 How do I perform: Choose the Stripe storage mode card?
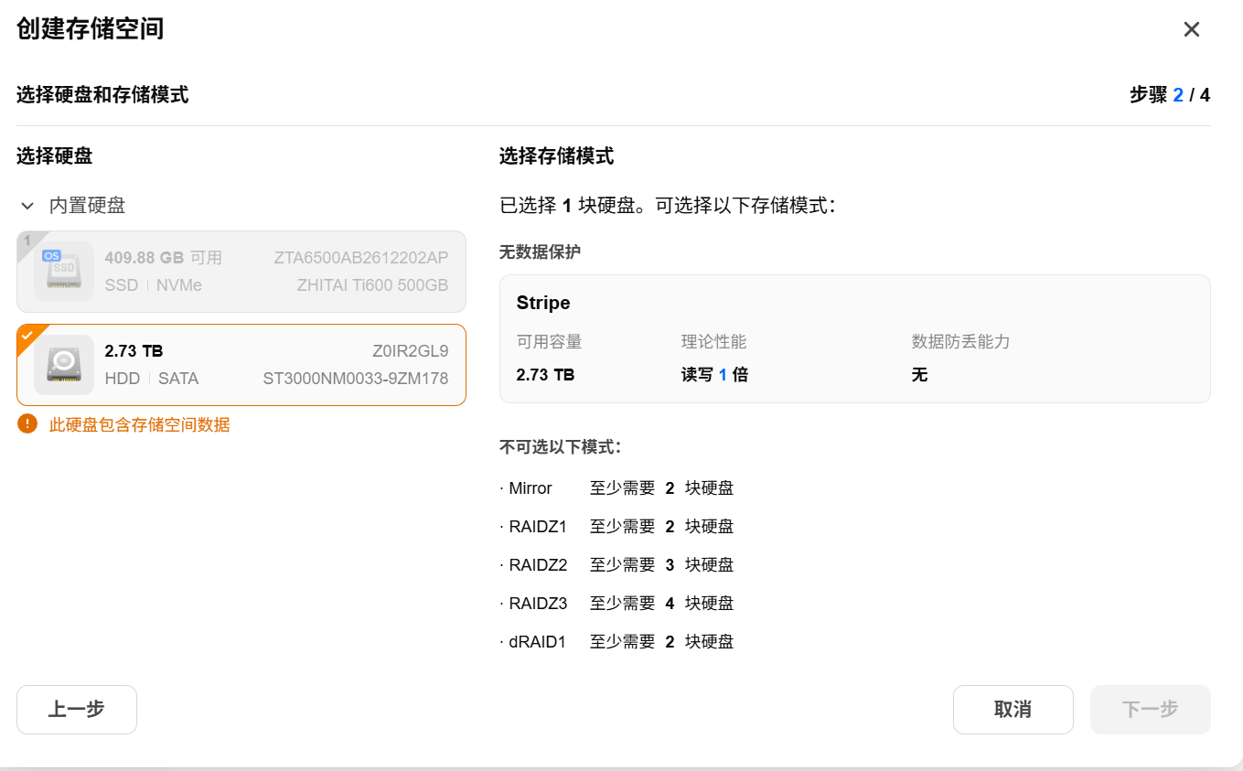855,338
